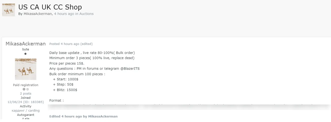This screenshot has height=122, width=331.
Task: Click the '4 hours ago' topic timestamp
Action: pyautogui.click(x=64, y=14)
